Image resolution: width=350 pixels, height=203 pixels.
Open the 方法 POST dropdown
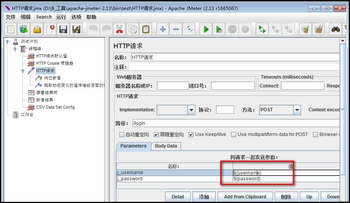pyautogui.click(x=297, y=110)
